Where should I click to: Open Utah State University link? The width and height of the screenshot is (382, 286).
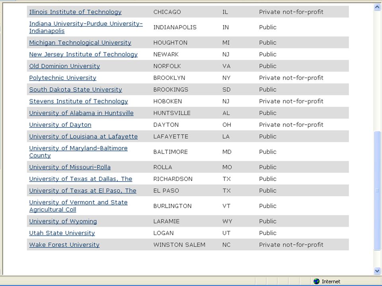pos(62,233)
